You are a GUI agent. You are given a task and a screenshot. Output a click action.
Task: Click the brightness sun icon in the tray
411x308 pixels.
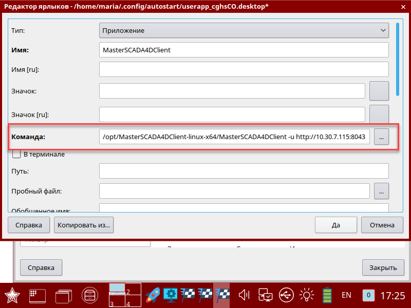tap(307, 295)
